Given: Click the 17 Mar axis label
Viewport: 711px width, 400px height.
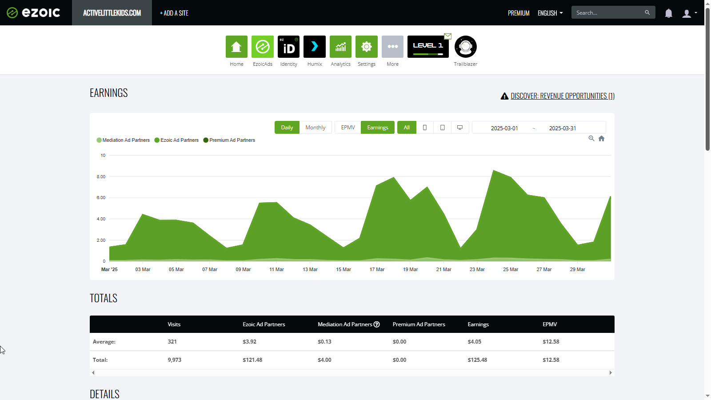Looking at the screenshot, I should 377,269.
